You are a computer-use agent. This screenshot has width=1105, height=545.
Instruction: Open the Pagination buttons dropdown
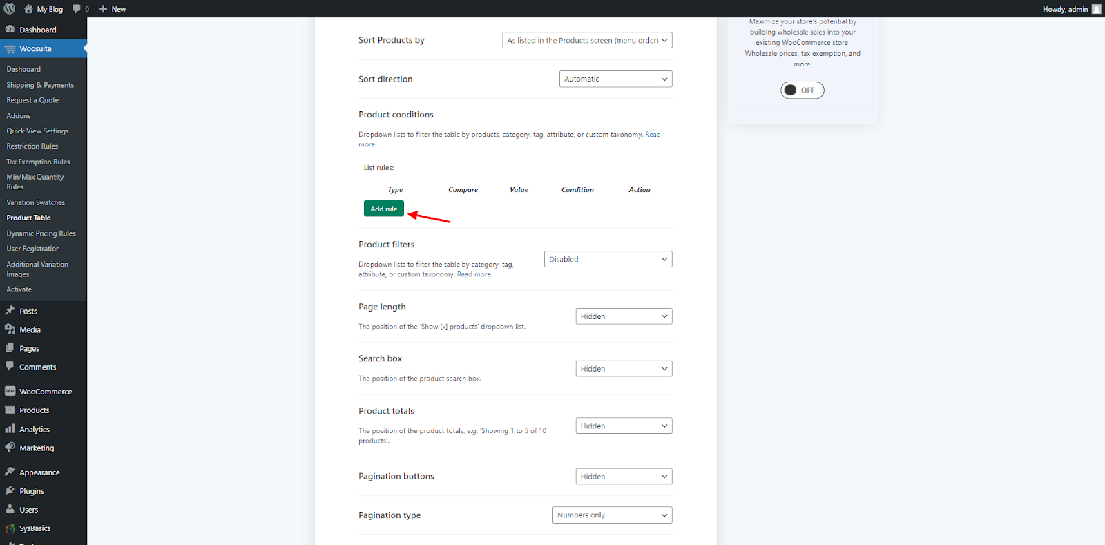point(624,477)
